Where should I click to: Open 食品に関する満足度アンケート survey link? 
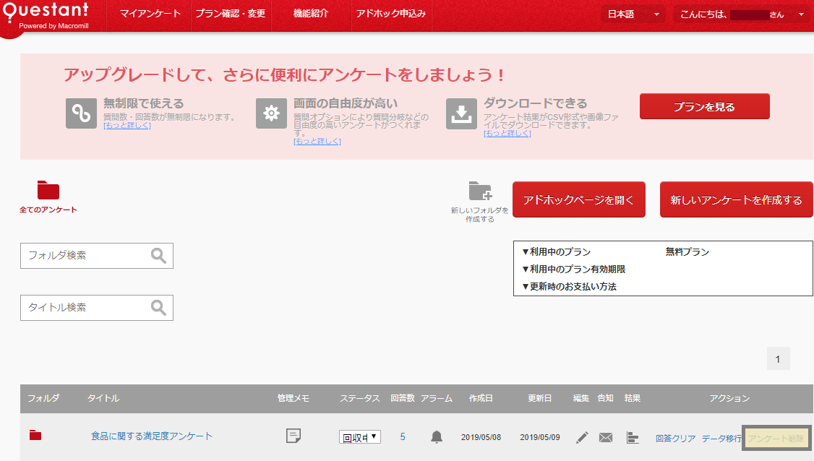pos(152,436)
